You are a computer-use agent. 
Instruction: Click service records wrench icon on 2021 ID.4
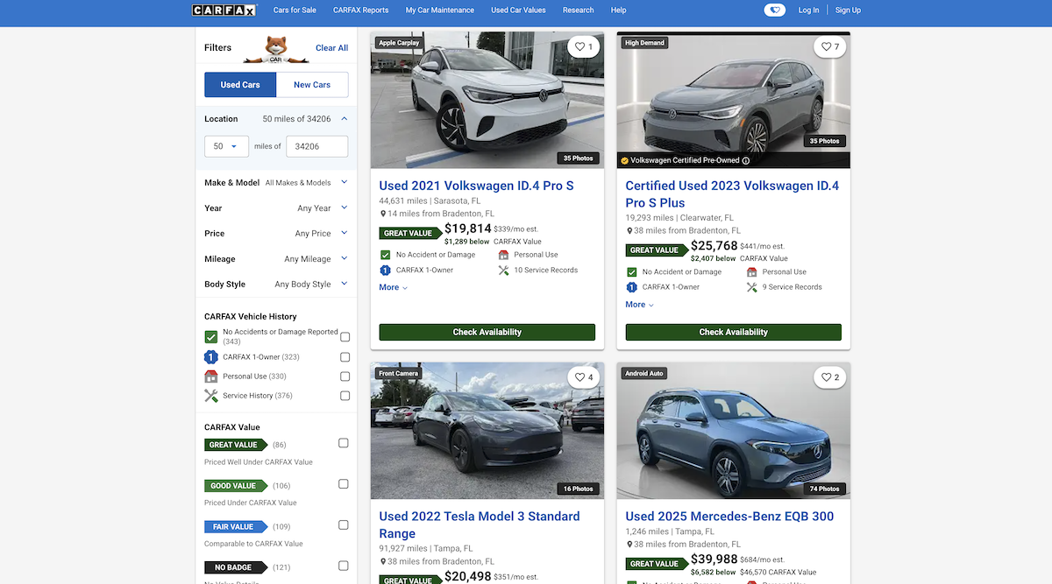504,271
